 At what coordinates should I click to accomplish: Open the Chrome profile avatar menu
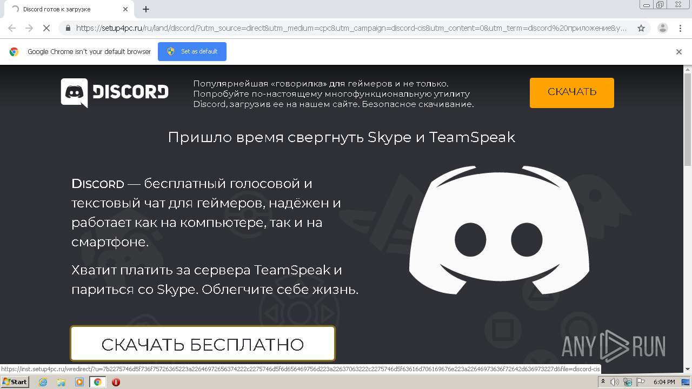pyautogui.click(x=663, y=28)
